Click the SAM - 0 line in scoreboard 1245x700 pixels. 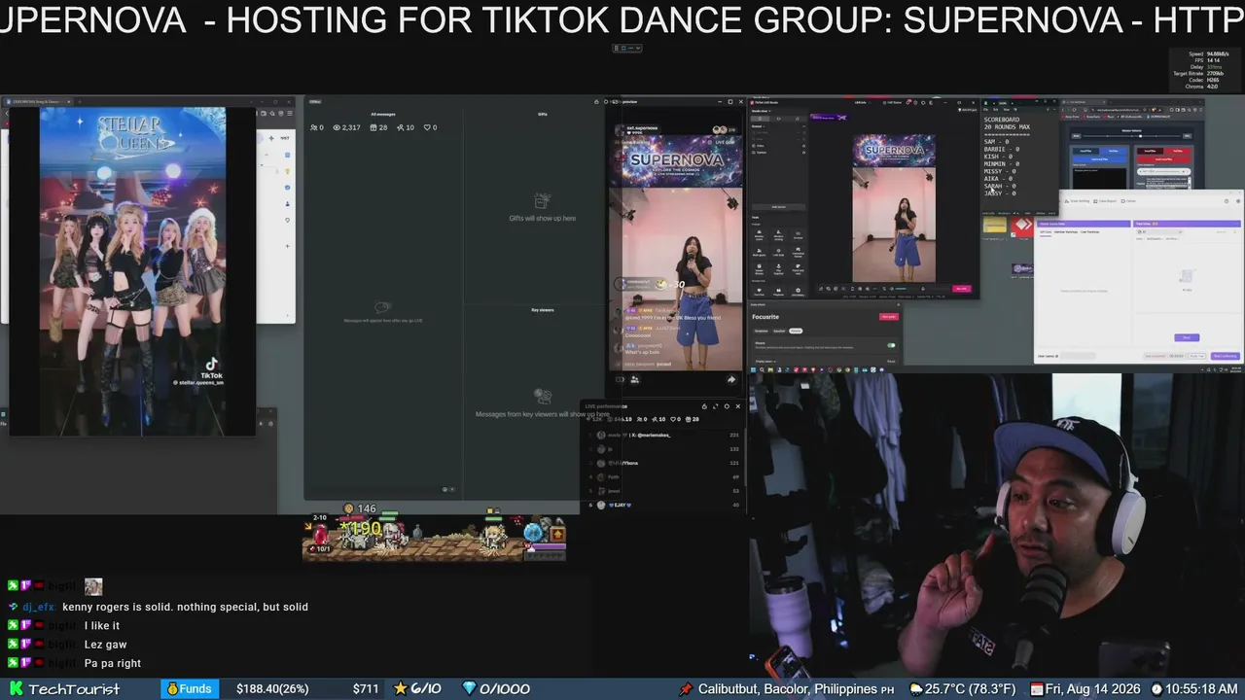pyautogui.click(x=996, y=142)
